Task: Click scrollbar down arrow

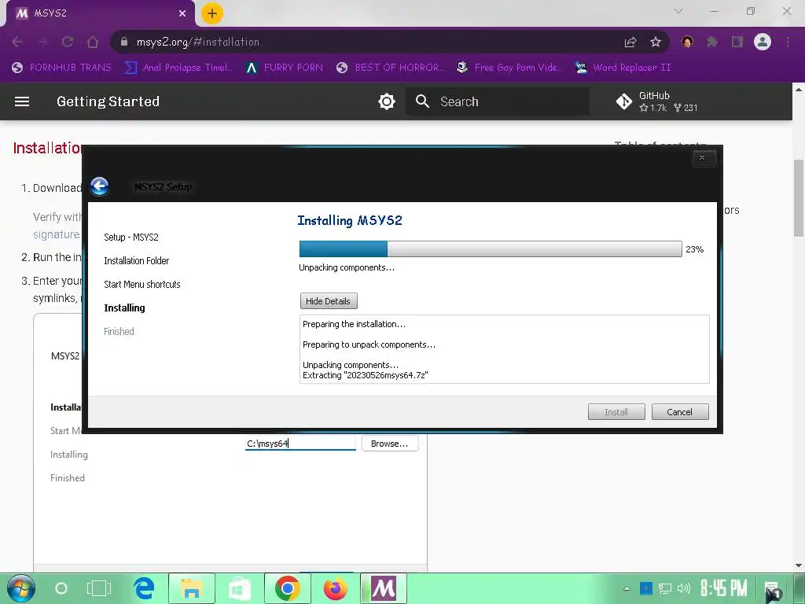Action: click(799, 565)
